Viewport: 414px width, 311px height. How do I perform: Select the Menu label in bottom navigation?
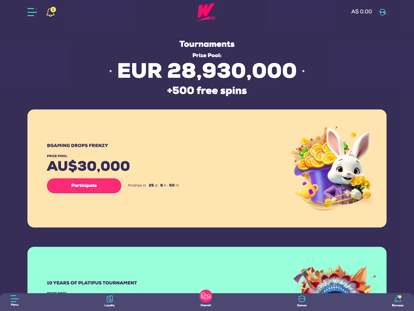pos(15,305)
